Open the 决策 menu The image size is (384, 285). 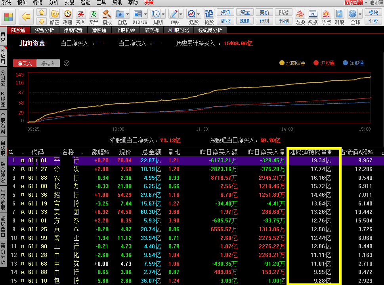149,2
